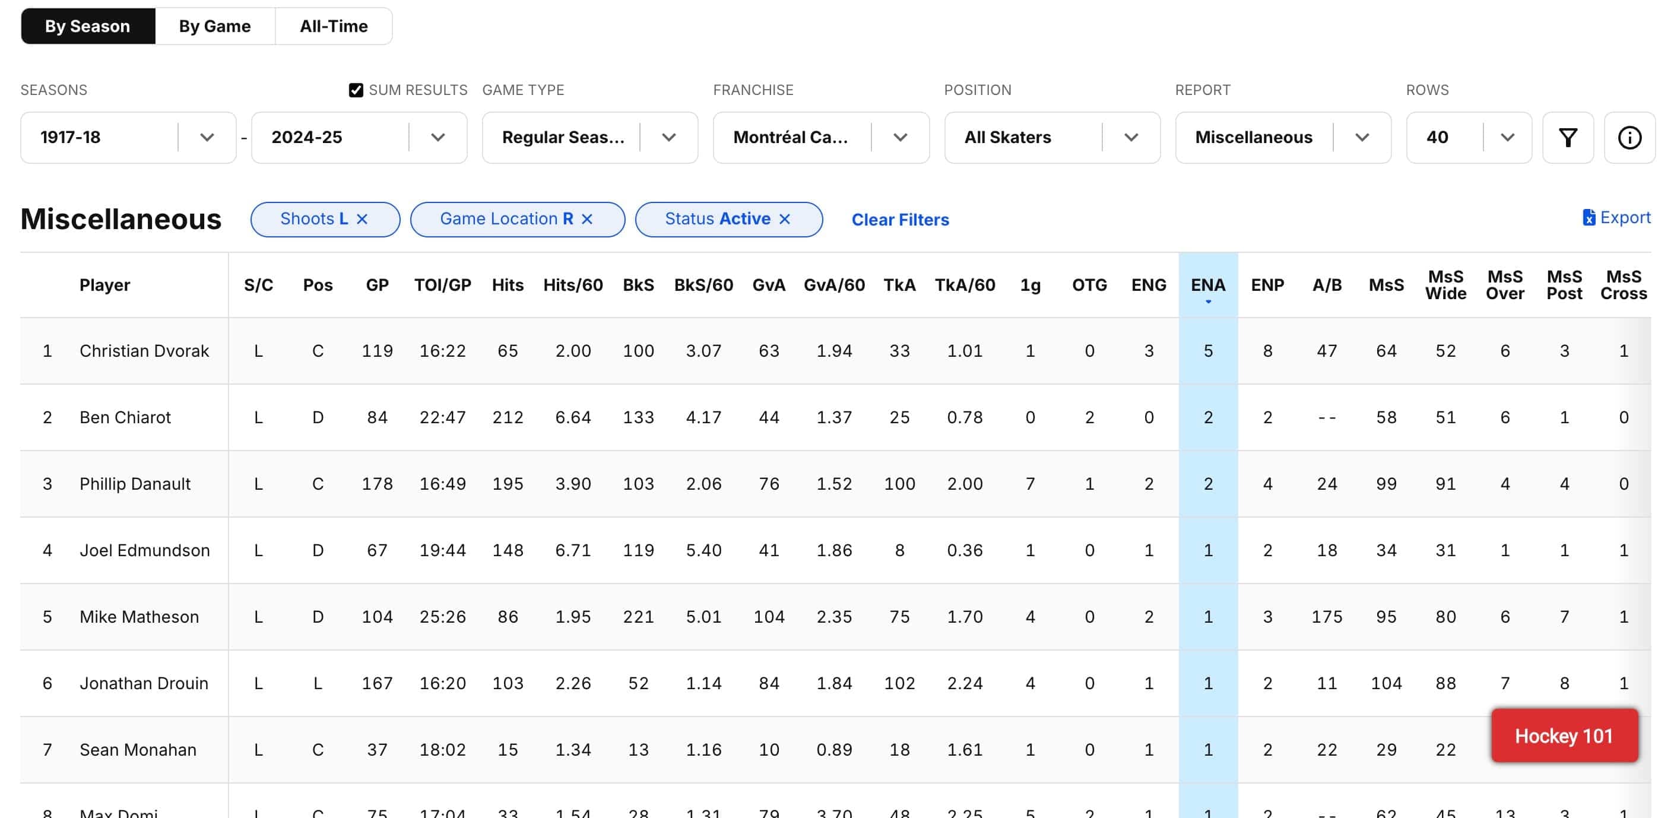Screen dimensions: 1674x818
Task: Switch to the By Game tab
Action: (x=214, y=26)
